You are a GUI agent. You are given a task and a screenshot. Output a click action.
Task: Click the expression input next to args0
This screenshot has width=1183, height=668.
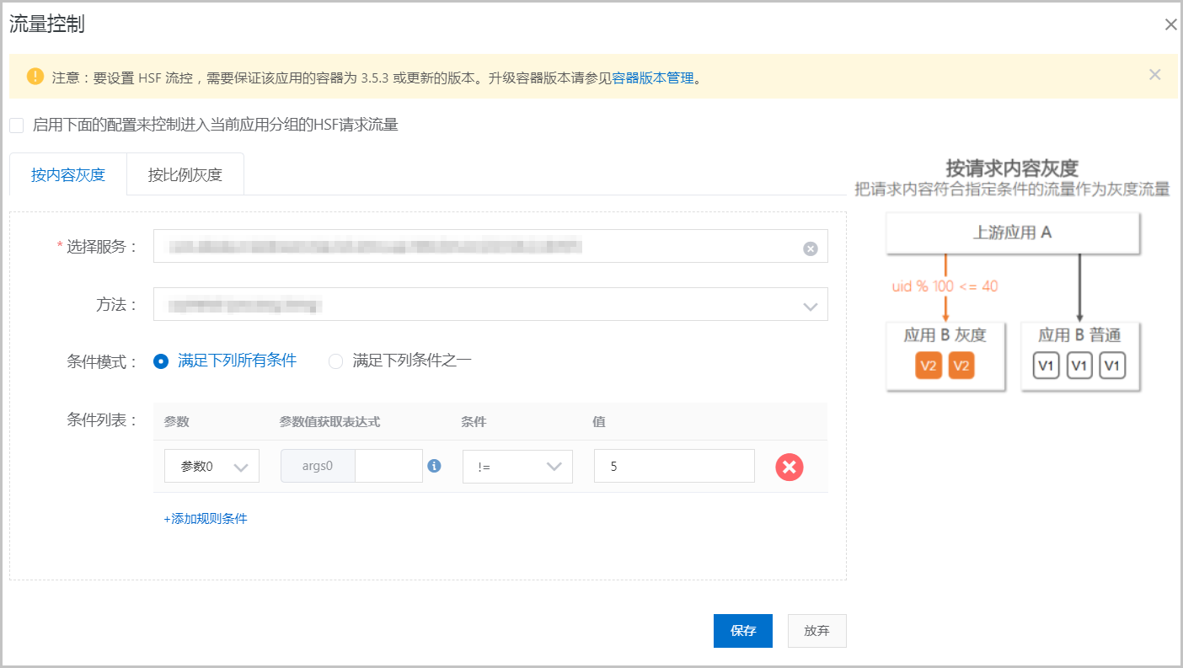click(388, 466)
